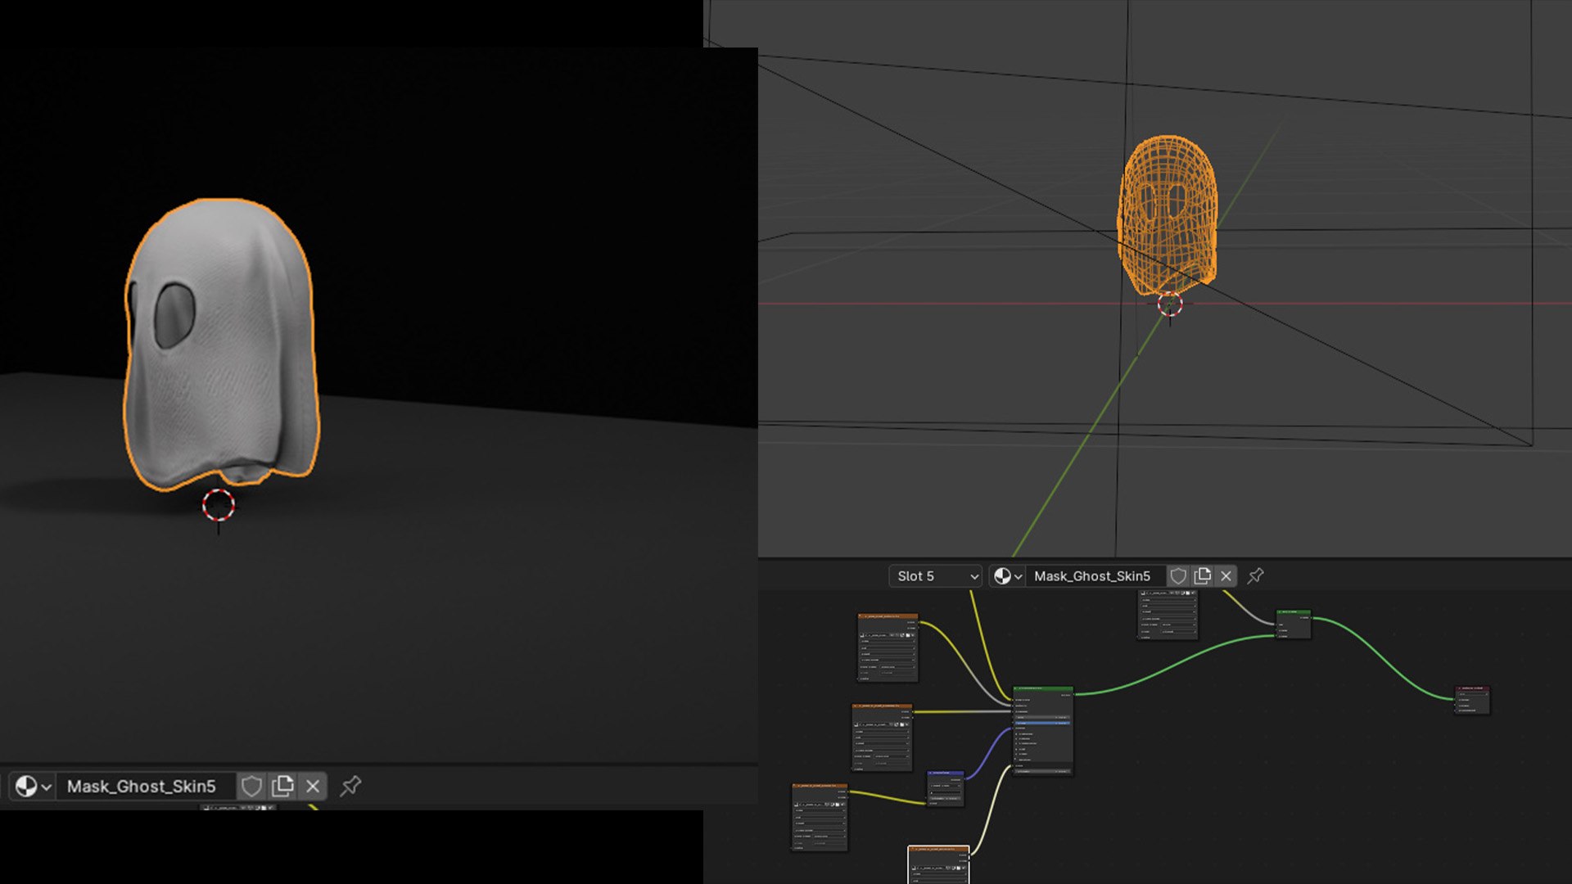Open the Slot 5 material slot dropdown

click(x=936, y=576)
